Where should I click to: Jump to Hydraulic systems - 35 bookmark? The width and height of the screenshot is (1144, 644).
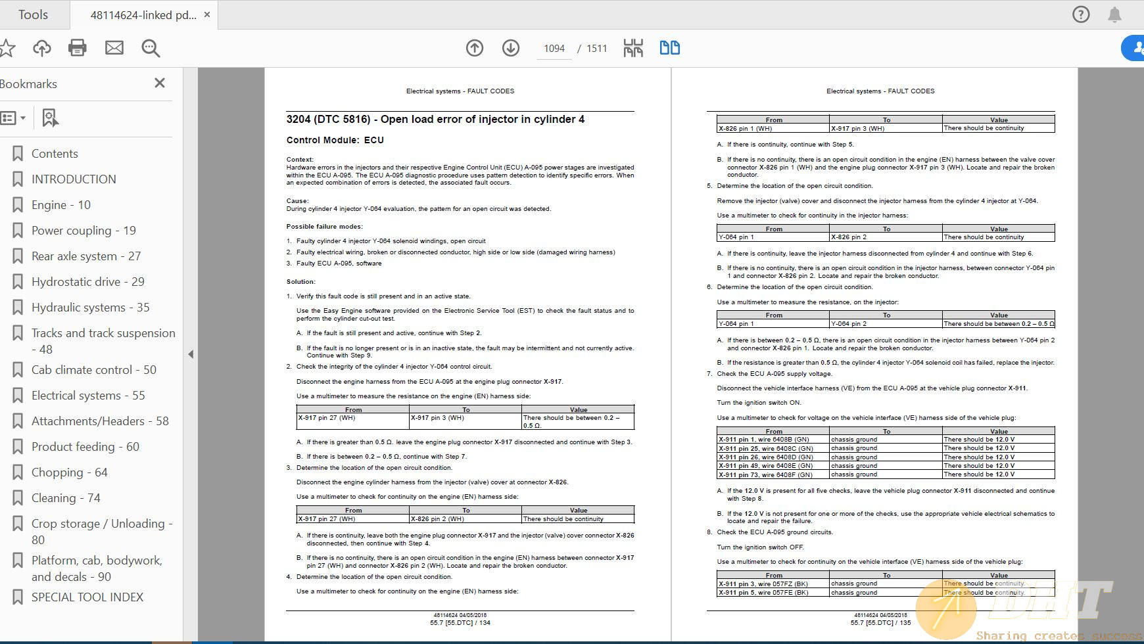(91, 308)
